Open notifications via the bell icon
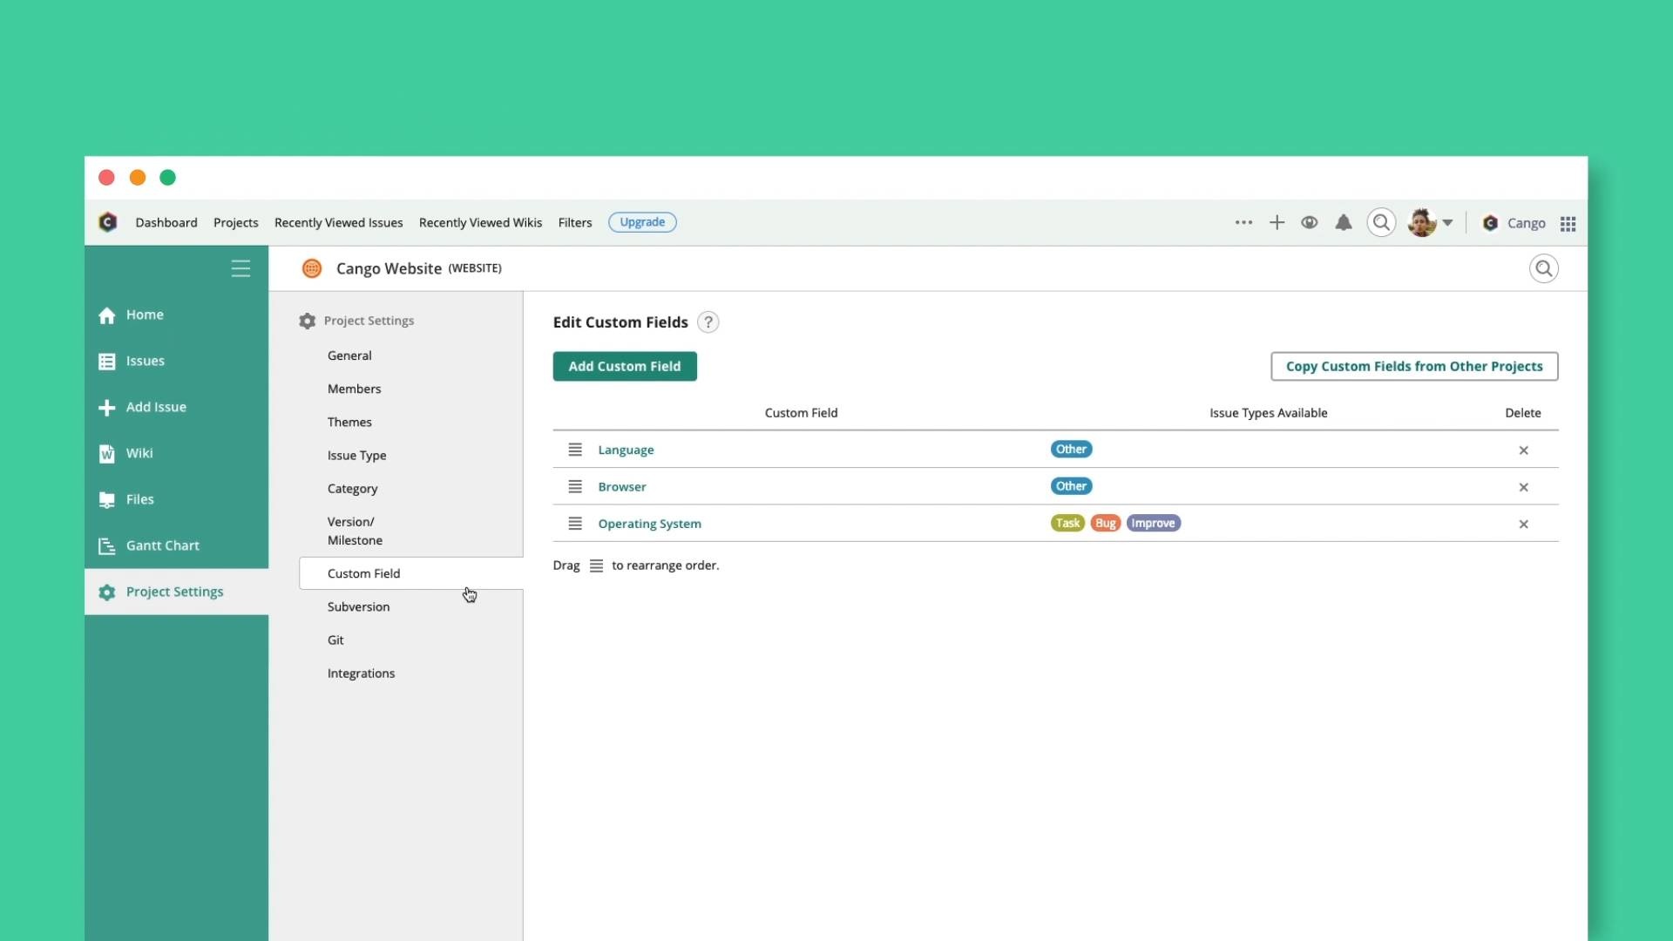Viewport: 1673px width, 941px height. (1343, 222)
